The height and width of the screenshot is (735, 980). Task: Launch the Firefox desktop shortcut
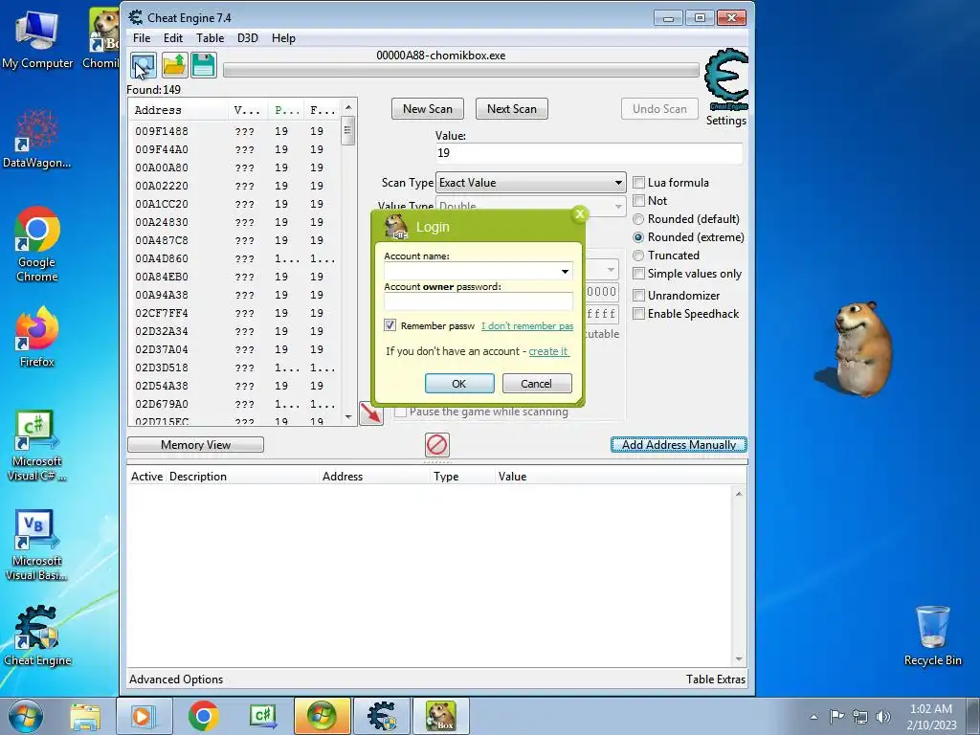click(x=37, y=336)
